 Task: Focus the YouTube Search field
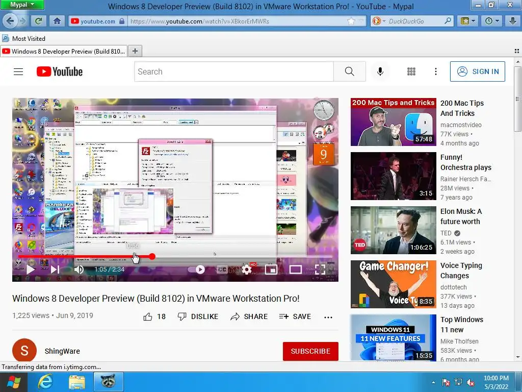233,71
